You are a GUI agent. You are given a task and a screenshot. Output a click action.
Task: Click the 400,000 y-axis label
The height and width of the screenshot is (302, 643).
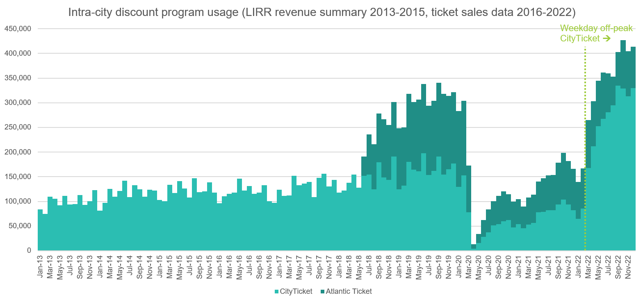(18, 53)
